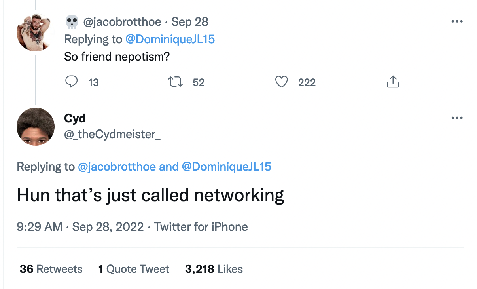Screen dimensions: 477x289
Task: Open more options on Cyd's tweet
Action: tap(457, 118)
